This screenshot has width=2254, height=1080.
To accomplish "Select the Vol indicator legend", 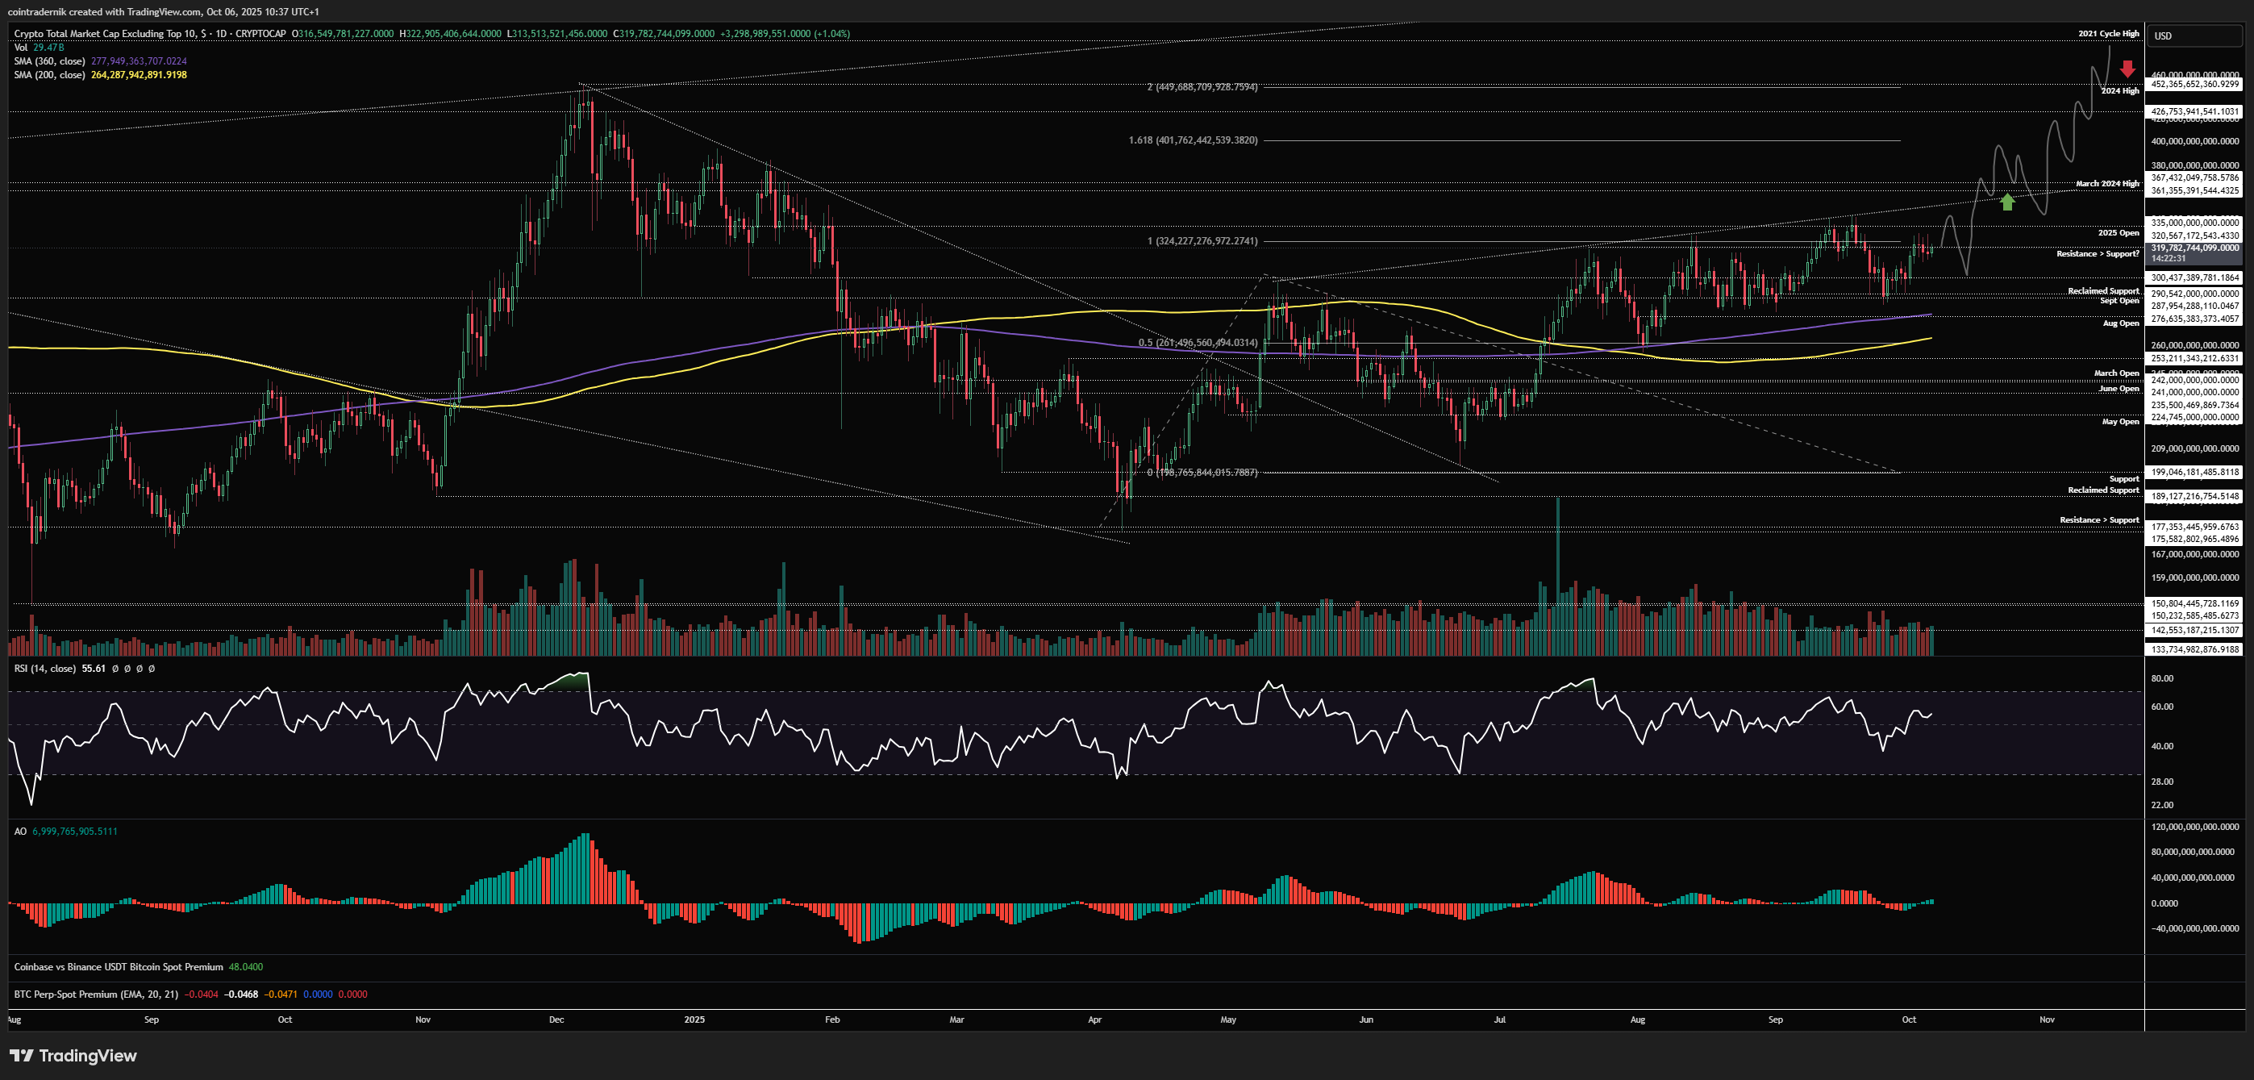I will click(21, 48).
